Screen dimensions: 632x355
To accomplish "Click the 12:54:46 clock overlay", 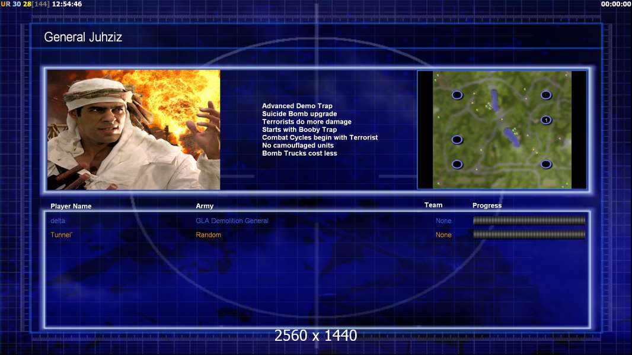I will pos(67,4).
